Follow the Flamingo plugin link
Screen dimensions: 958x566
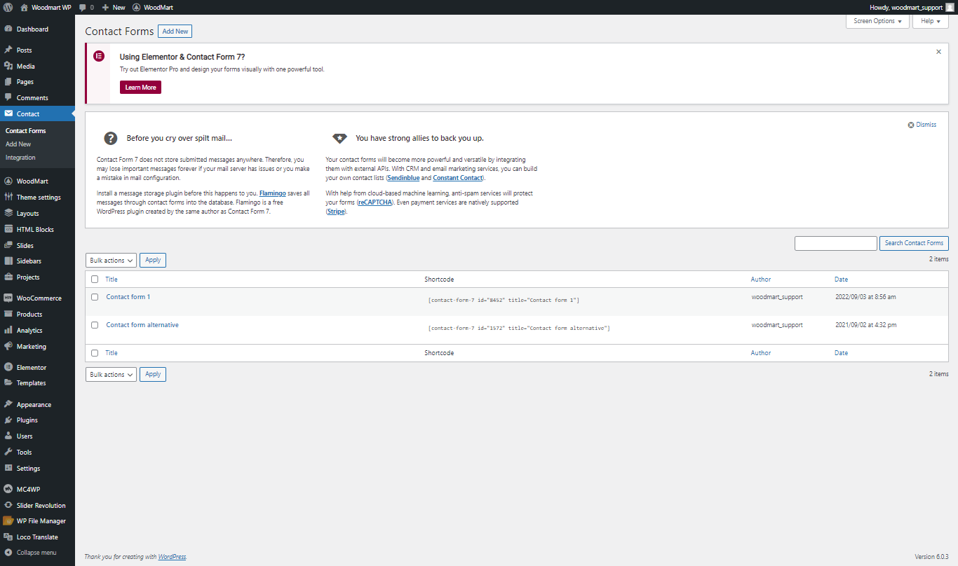tap(273, 193)
